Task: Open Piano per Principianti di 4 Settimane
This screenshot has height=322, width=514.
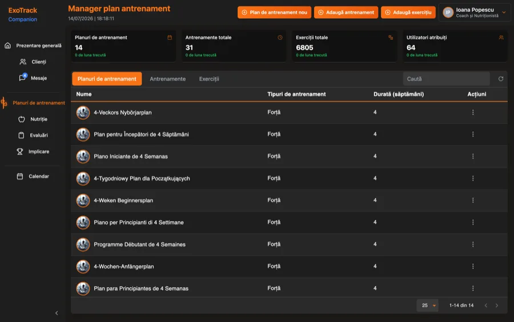Action: point(139,222)
